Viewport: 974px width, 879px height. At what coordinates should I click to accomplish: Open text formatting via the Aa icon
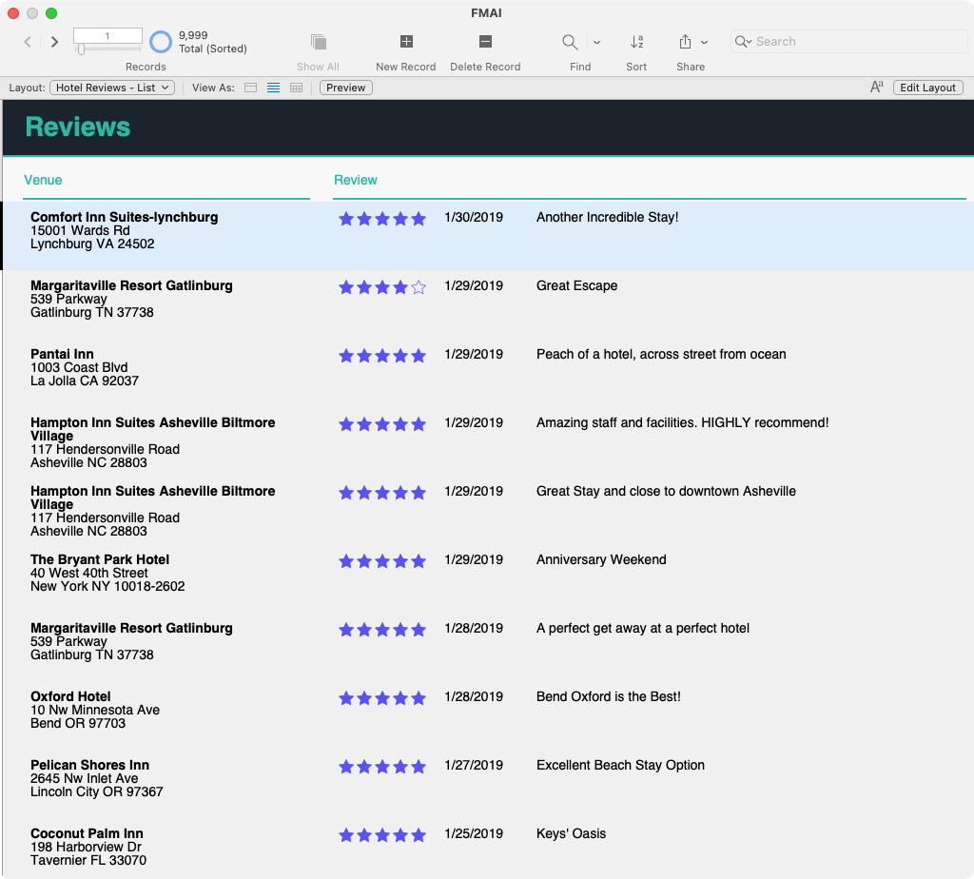[x=875, y=87]
